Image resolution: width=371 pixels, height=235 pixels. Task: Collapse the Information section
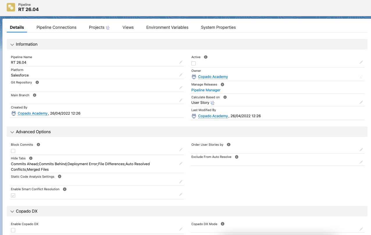(12, 44)
